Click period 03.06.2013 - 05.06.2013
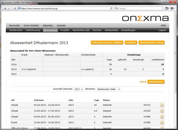 (47, 117)
